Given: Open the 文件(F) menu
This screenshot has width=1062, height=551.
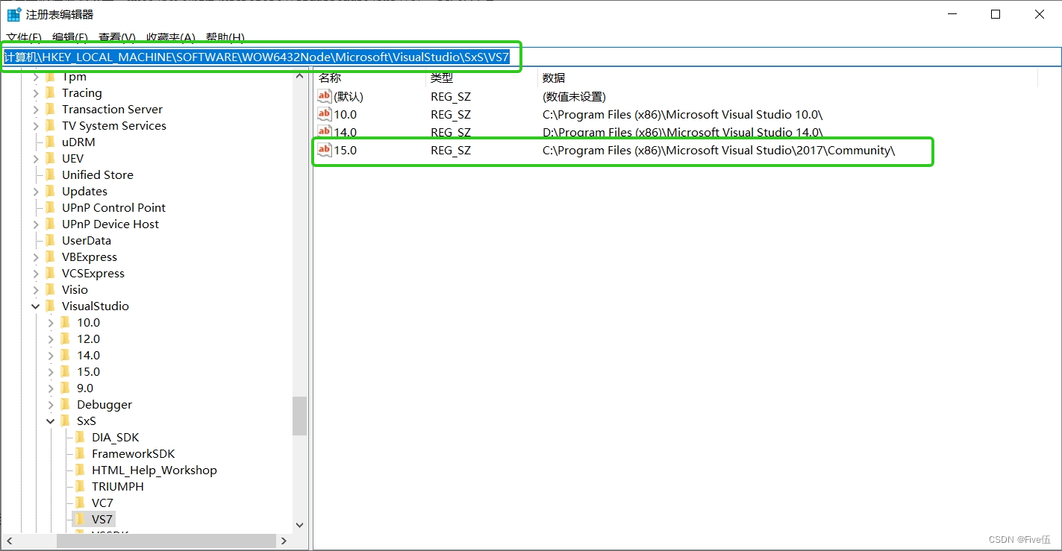Looking at the screenshot, I should pos(24,37).
